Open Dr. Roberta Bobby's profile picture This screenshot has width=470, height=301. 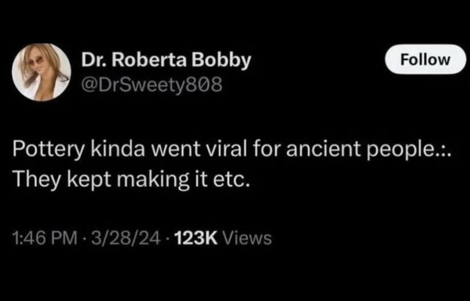tap(41, 72)
